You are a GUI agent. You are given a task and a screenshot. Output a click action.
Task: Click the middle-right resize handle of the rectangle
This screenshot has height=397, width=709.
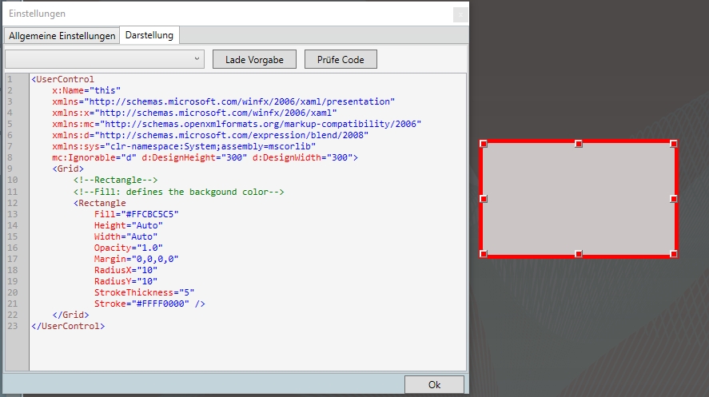pos(674,198)
